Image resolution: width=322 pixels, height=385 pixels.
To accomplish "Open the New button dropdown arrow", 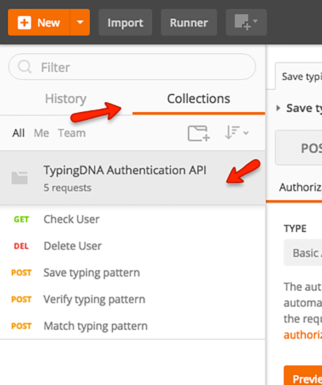I will click(x=80, y=23).
